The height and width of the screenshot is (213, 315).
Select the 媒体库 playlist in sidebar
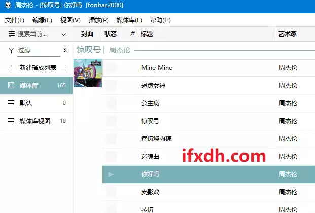tap(36, 85)
